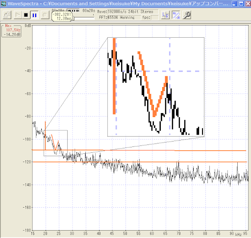Maximize the WaveSpectra window

click(x=241, y=4)
